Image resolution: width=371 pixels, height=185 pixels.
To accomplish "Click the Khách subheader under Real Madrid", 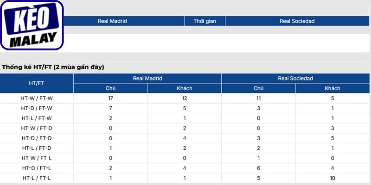I will coord(185,88).
